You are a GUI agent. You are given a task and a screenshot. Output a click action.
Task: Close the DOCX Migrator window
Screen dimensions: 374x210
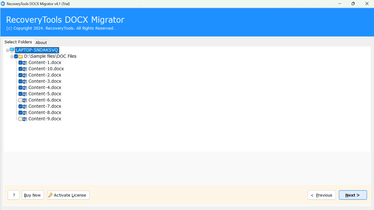coord(367,4)
